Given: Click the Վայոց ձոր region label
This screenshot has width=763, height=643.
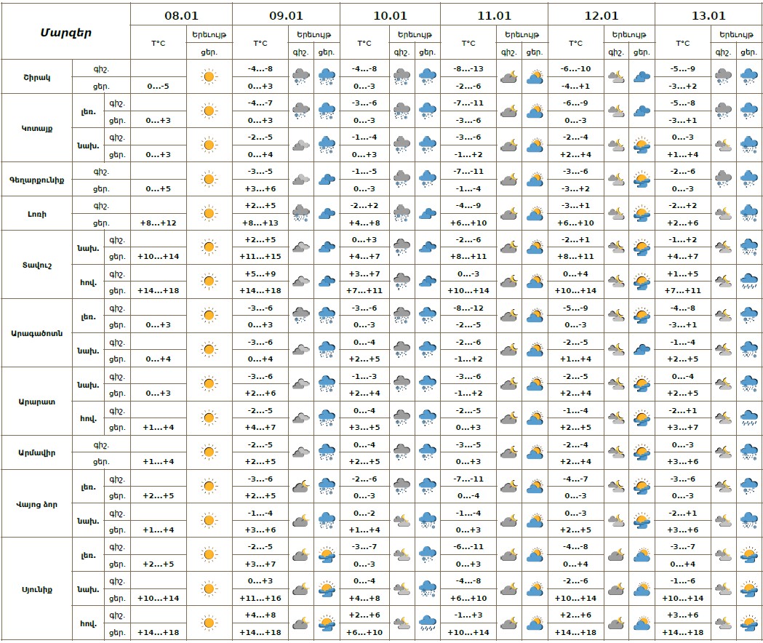Looking at the screenshot, I should [37, 503].
